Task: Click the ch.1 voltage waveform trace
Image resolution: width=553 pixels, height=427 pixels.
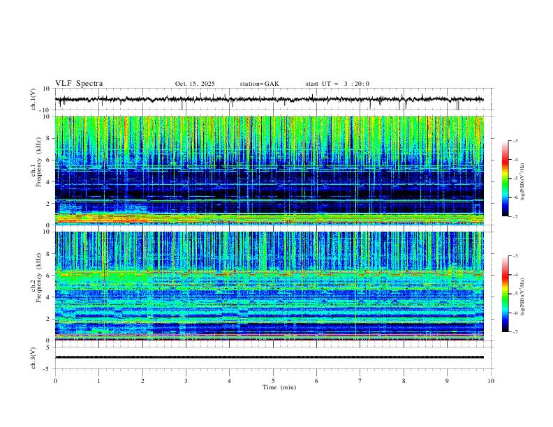Action: click(269, 100)
